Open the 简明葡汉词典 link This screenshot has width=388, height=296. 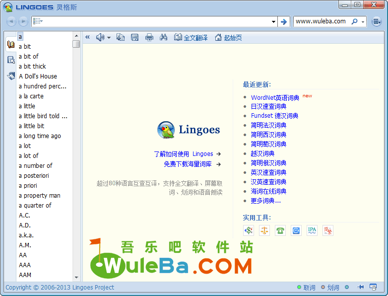point(268,144)
